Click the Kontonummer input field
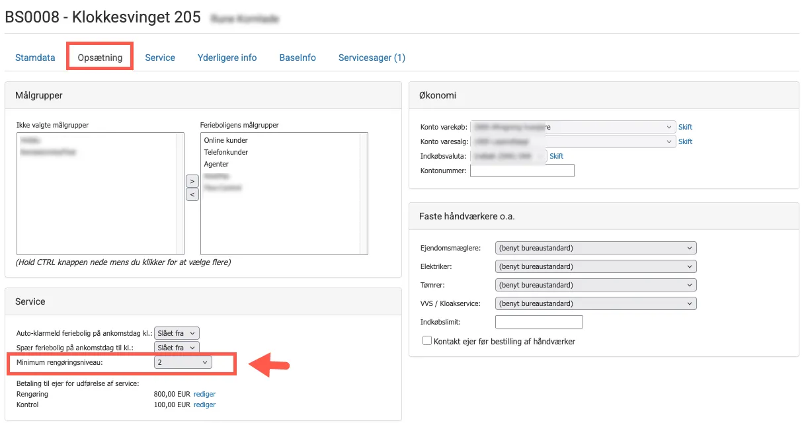Viewport: 806px width, 425px height. (522, 171)
